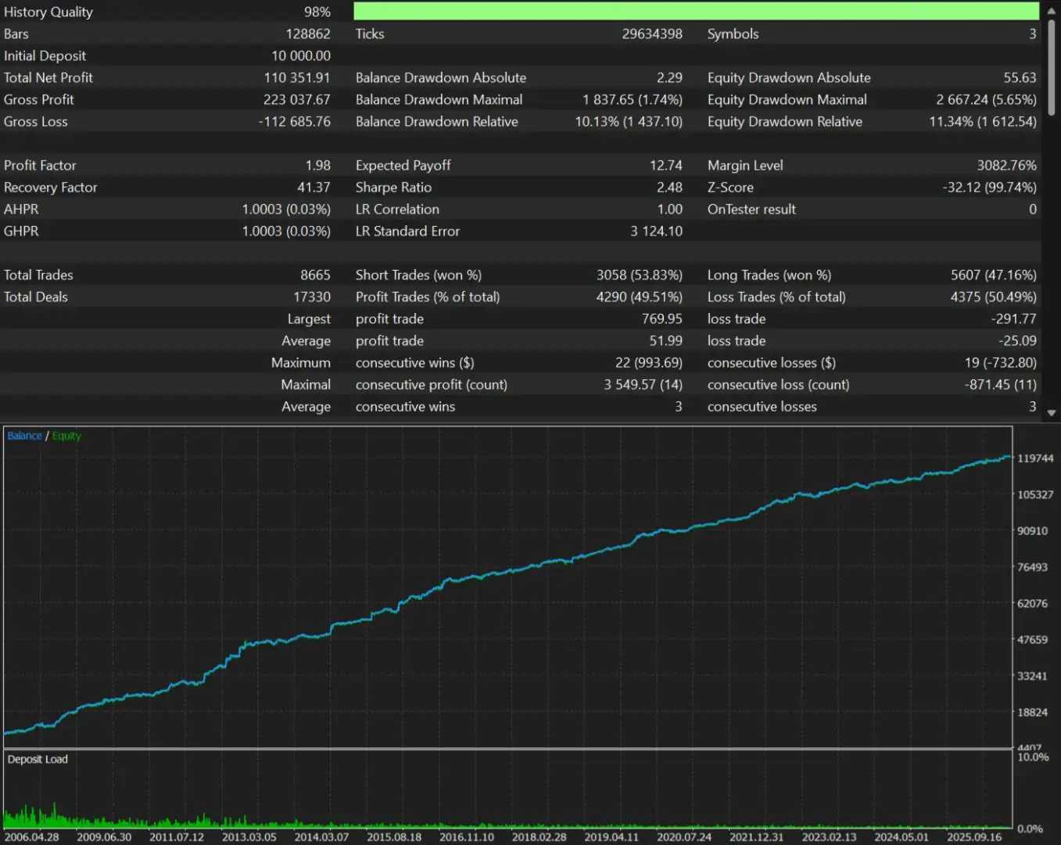Select the Sharpe Ratio value 2.48
Viewport: 1061px width, 845px height.
pos(669,187)
